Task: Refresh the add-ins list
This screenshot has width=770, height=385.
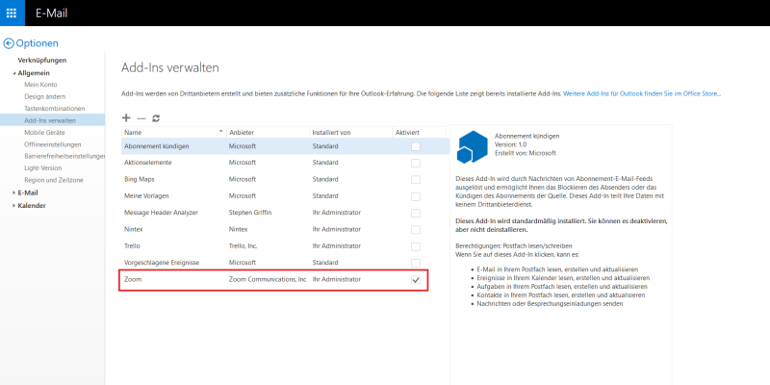Action: pyautogui.click(x=156, y=117)
